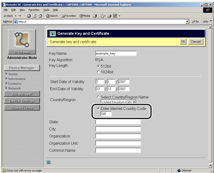
Task: Confirm with the OK button
Action: coord(183,42)
